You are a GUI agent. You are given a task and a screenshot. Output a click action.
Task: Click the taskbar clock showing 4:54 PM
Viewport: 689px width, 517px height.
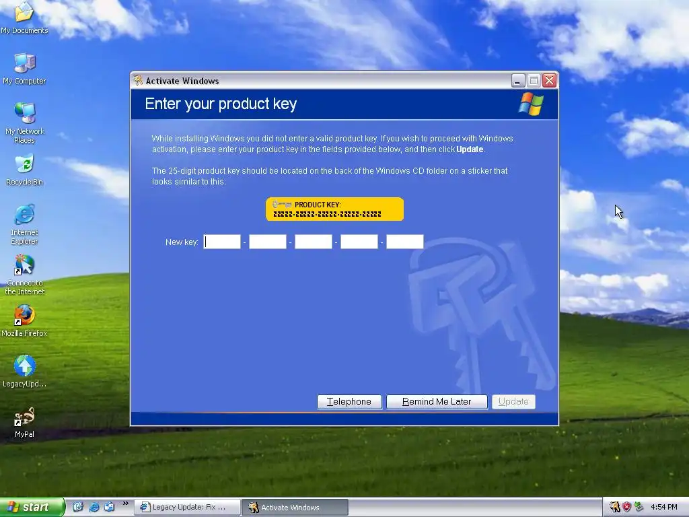(663, 508)
